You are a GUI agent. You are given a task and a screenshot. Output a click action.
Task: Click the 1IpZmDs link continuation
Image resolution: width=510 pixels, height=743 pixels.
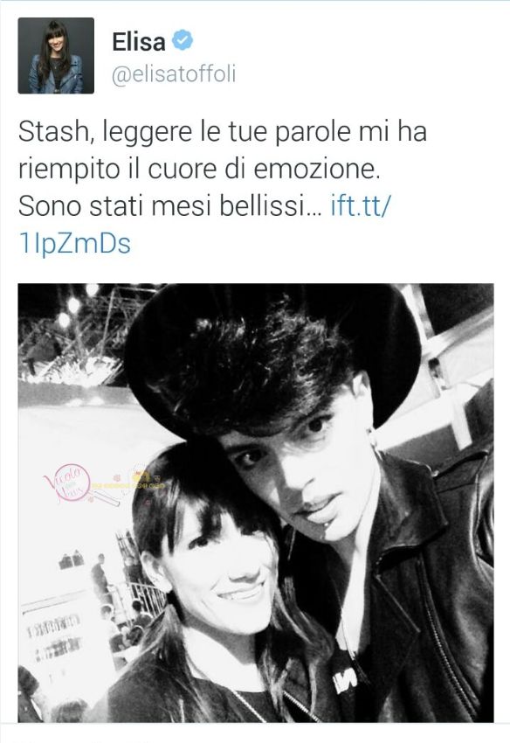click(x=75, y=245)
